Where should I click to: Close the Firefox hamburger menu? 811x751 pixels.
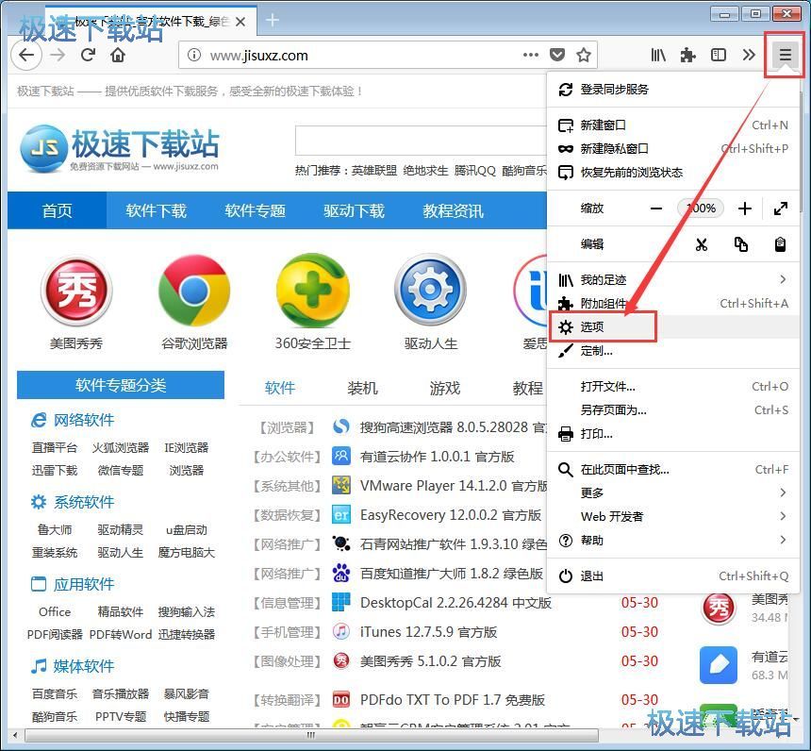click(x=785, y=55)
